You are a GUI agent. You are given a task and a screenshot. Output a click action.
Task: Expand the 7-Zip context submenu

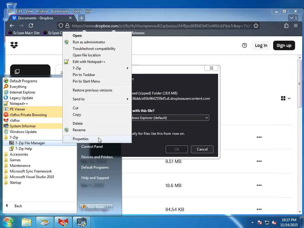pos(97,68)
